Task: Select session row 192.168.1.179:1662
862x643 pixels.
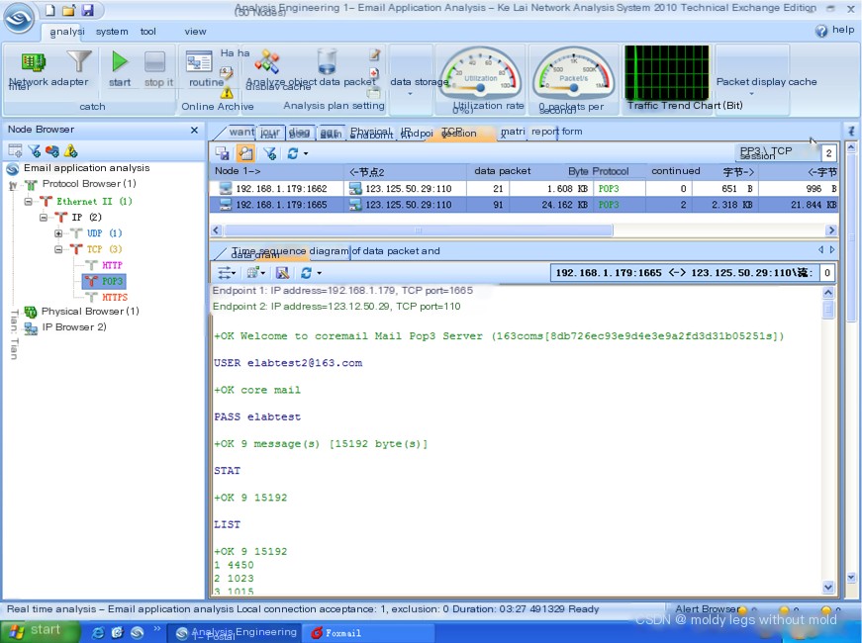Action: point(280,188)
